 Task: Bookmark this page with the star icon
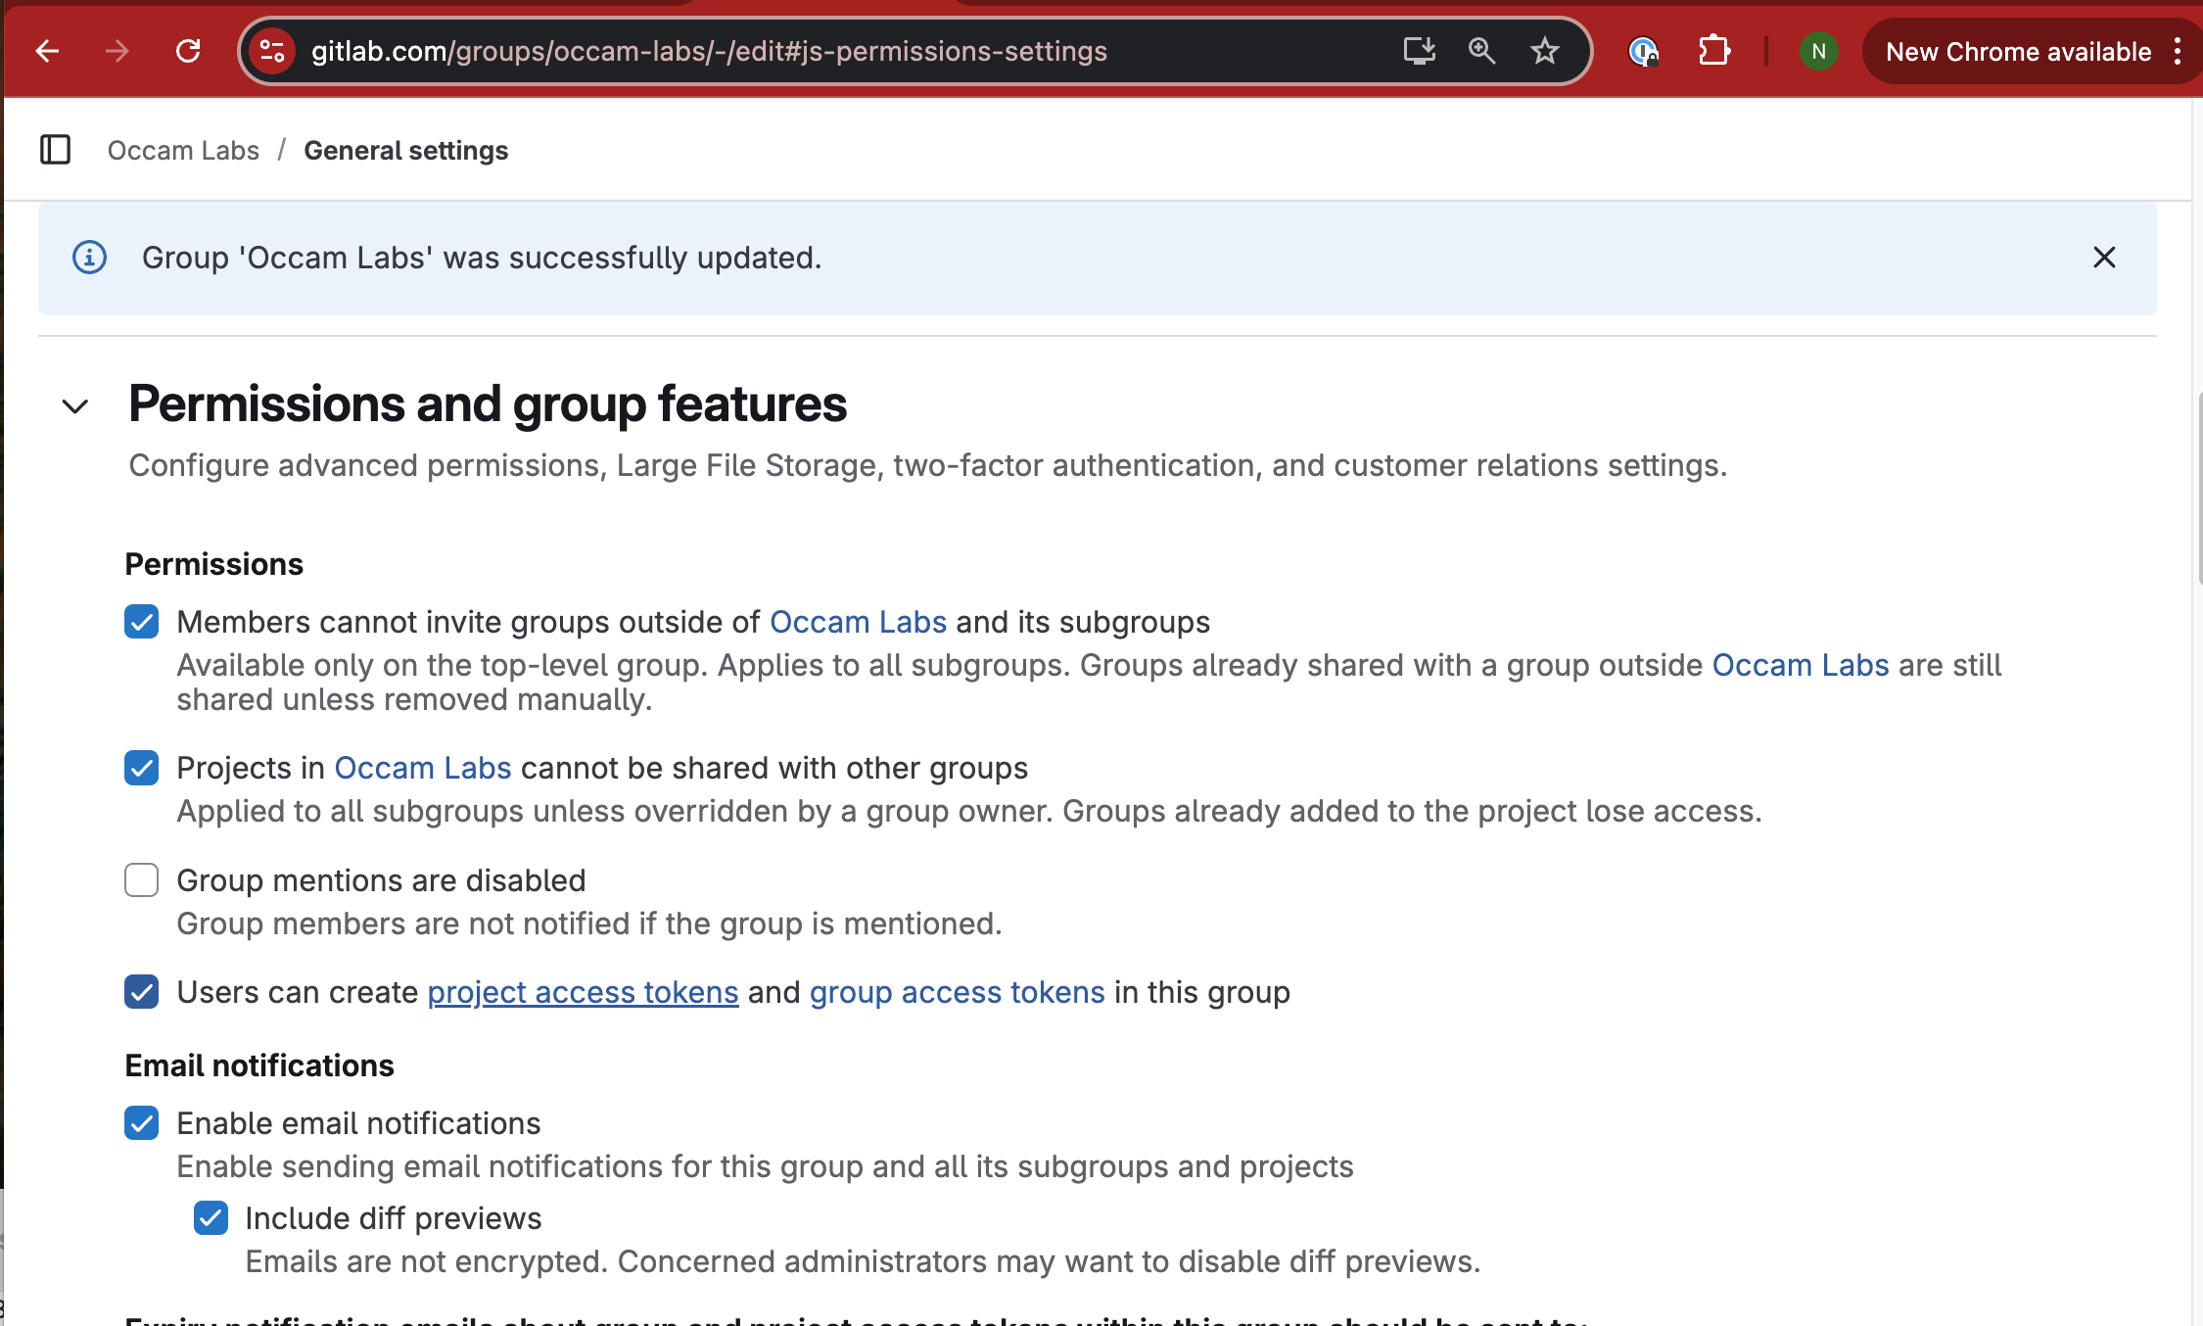coord(1544,51)
